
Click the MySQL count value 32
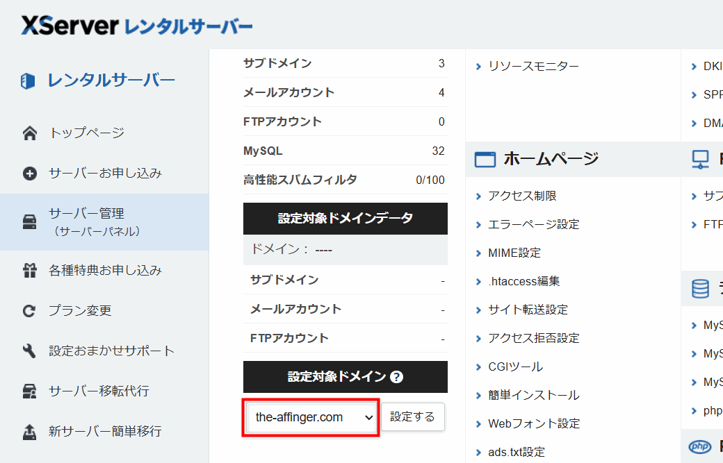[438, 151]
